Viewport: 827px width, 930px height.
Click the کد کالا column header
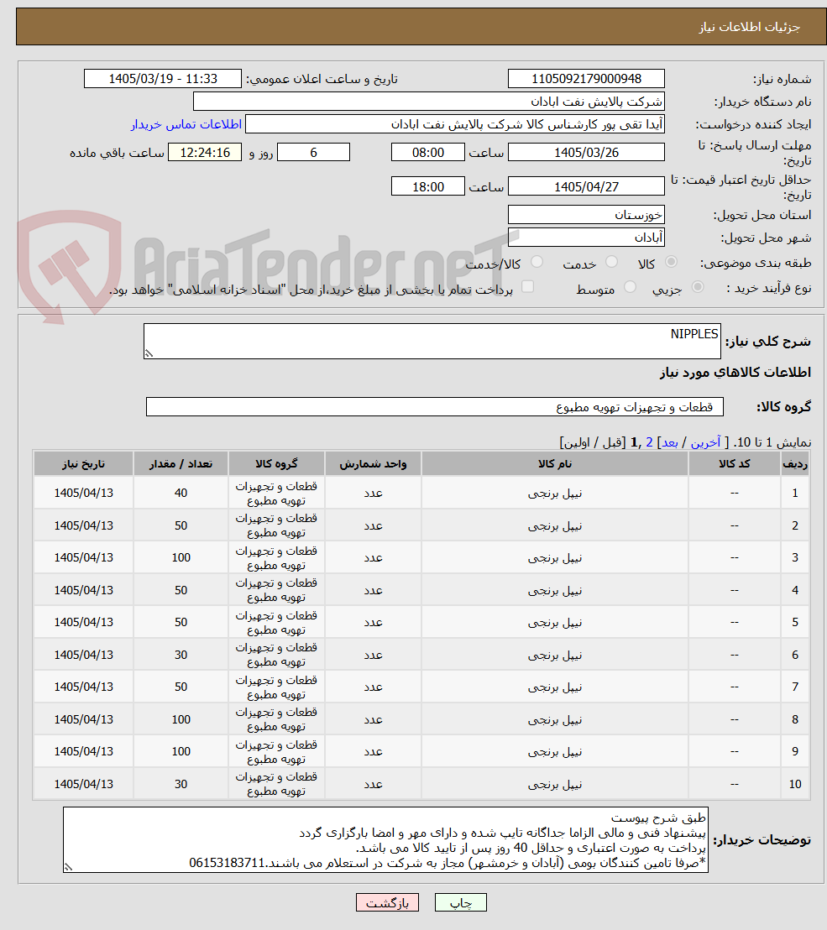pyautogui.click(x=735, y=464)
